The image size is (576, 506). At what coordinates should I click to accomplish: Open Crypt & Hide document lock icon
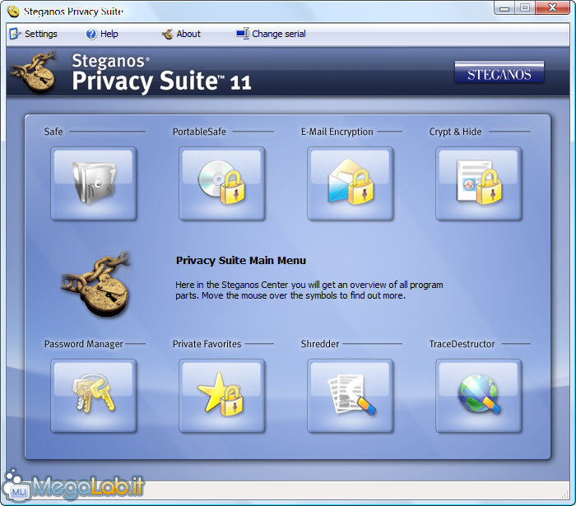[x=479, y=183]
